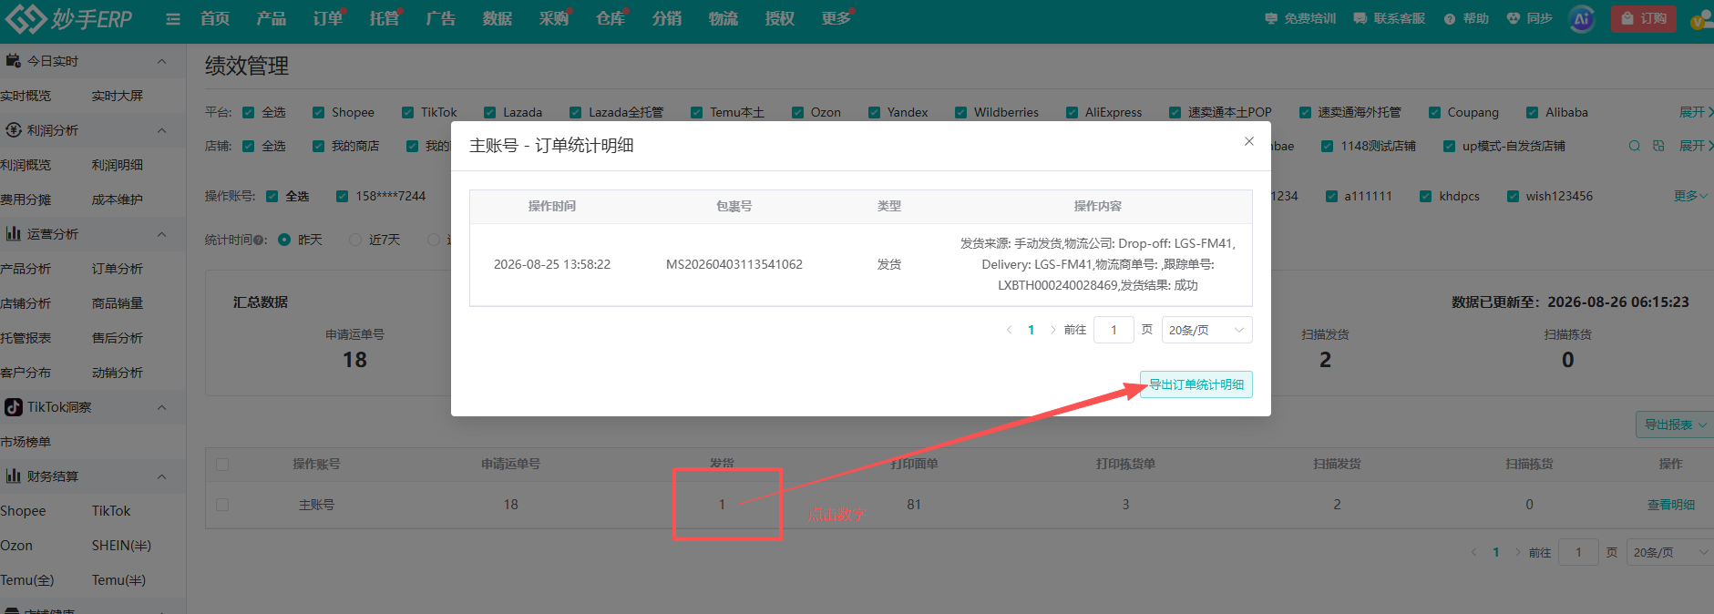Go to previous page in dialog pagination
The width and height of the screenshot is (1714, 614).
(x=1009, y=330)
